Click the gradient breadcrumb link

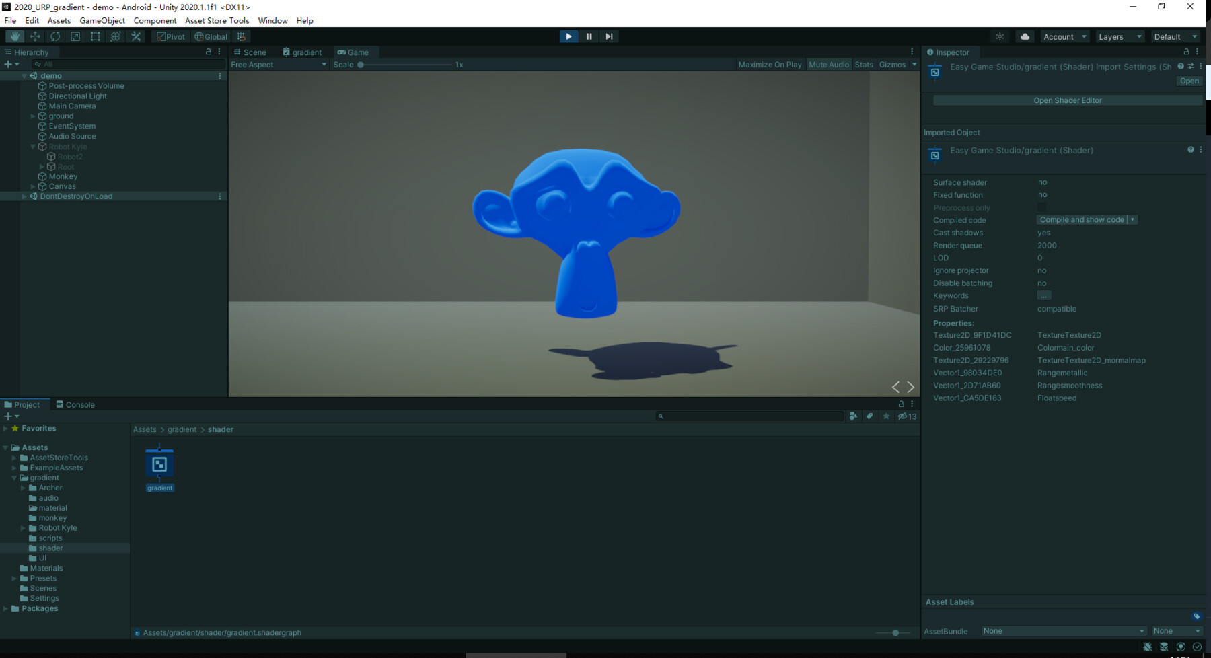click(182, 429)
